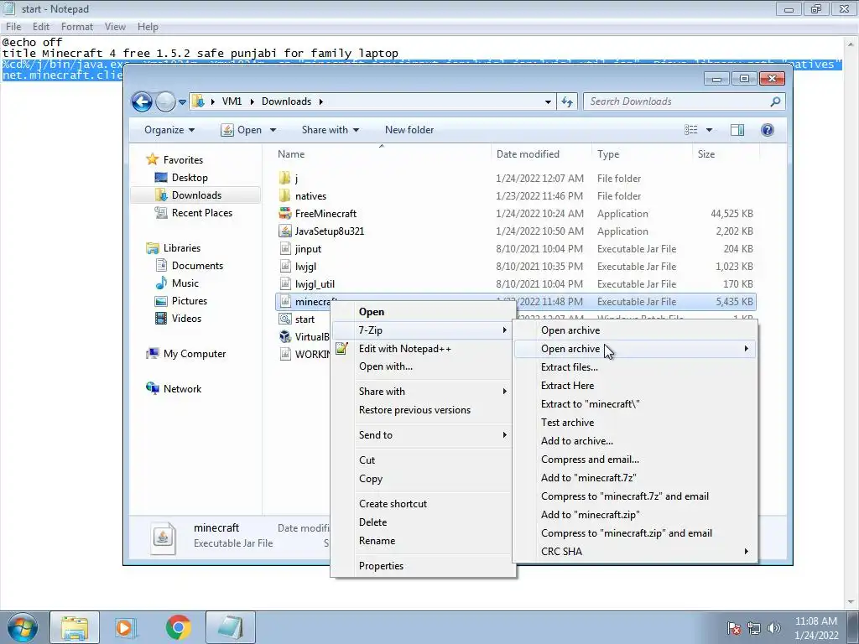
Task: Open the address bar history dropdown
Action: point(548,101)
